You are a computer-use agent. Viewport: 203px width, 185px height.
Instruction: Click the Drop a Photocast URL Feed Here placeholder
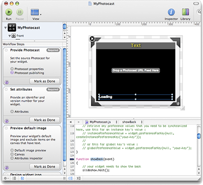pyautogui.click(x=136, y=70)
